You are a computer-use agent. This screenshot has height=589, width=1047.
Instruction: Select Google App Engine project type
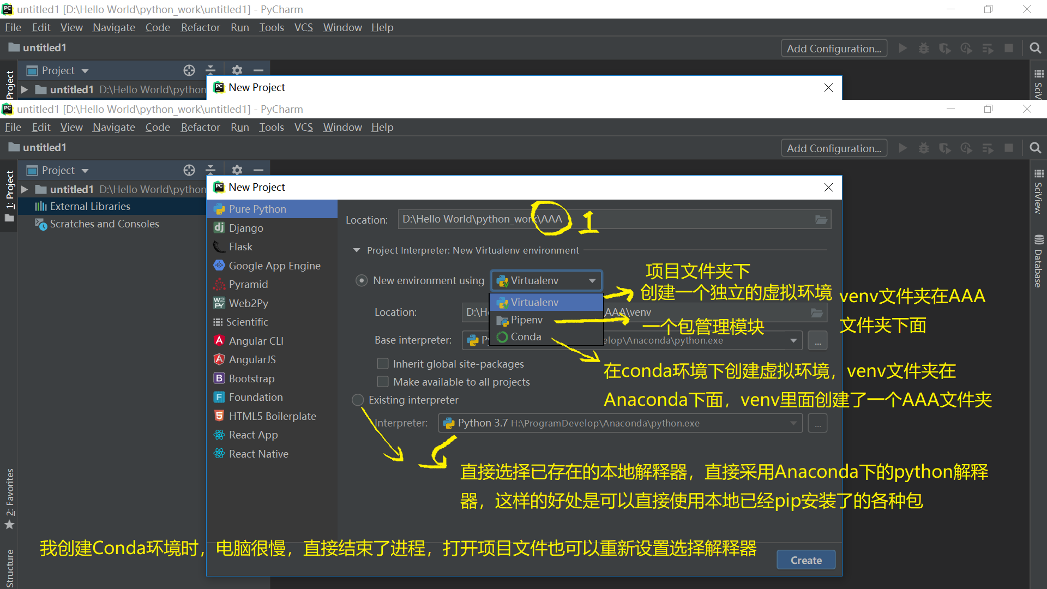pyautogui.click(x=274, y=266)
